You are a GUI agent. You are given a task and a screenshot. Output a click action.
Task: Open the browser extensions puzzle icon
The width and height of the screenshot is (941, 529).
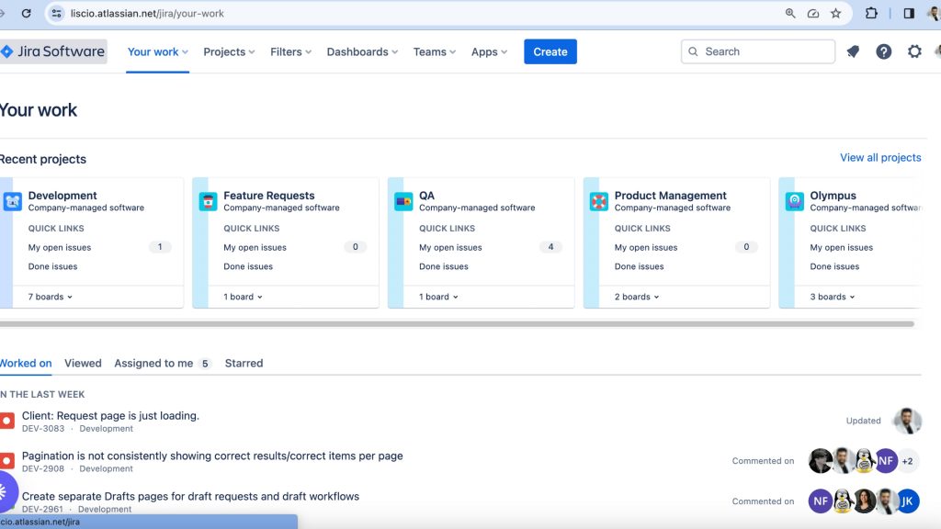pos(871,14)
